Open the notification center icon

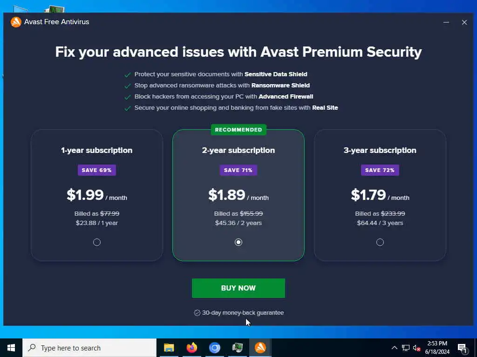pyautogui.click(x=462, y=348)
